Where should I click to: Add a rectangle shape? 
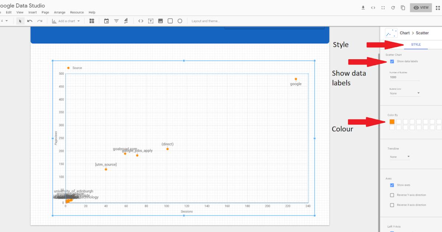170,21
